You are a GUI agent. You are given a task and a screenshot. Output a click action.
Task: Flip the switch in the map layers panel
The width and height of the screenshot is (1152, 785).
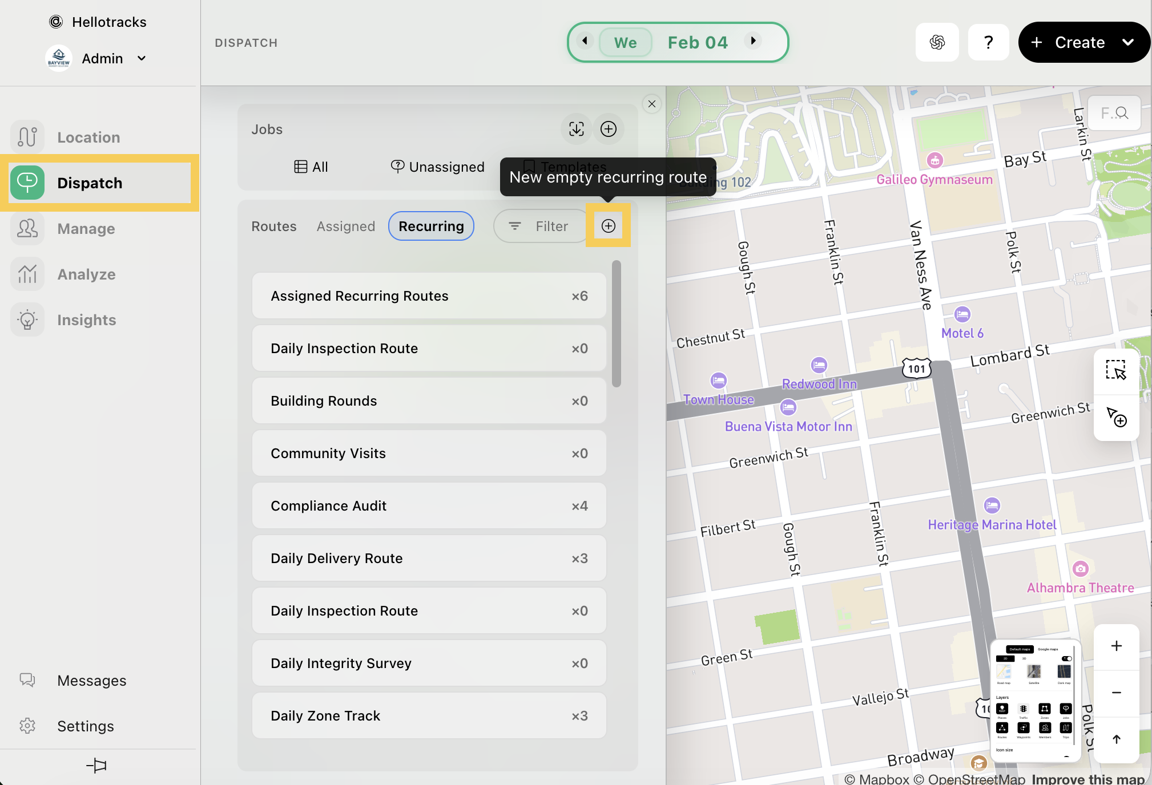pyautogui.click(x=1066, y=658)
